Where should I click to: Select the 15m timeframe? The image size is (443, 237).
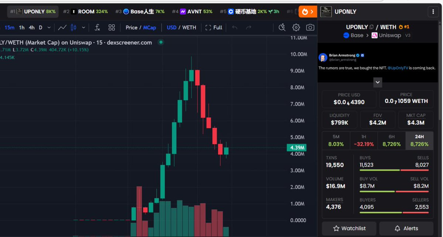(10, 27)
